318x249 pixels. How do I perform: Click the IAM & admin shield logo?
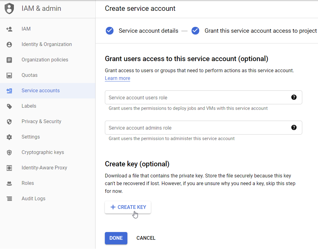9,8
